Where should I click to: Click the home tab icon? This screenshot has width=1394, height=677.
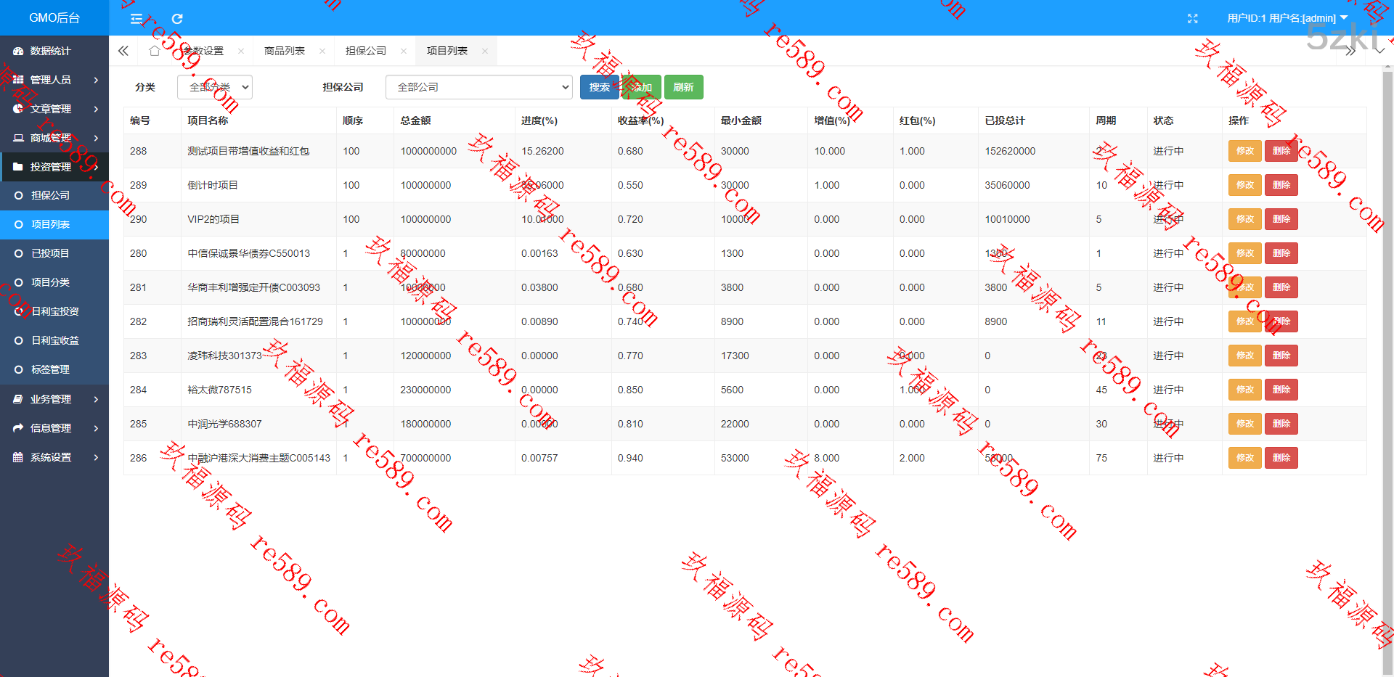[x=154, y=51]
